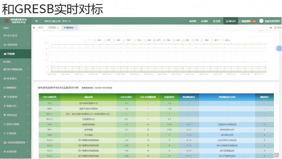Open the 展示台 display button
282x159 pixels.
(x=231, y=21)
